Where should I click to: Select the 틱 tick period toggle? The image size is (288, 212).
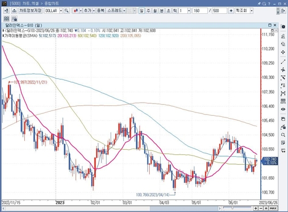click(x=175, y=11)
